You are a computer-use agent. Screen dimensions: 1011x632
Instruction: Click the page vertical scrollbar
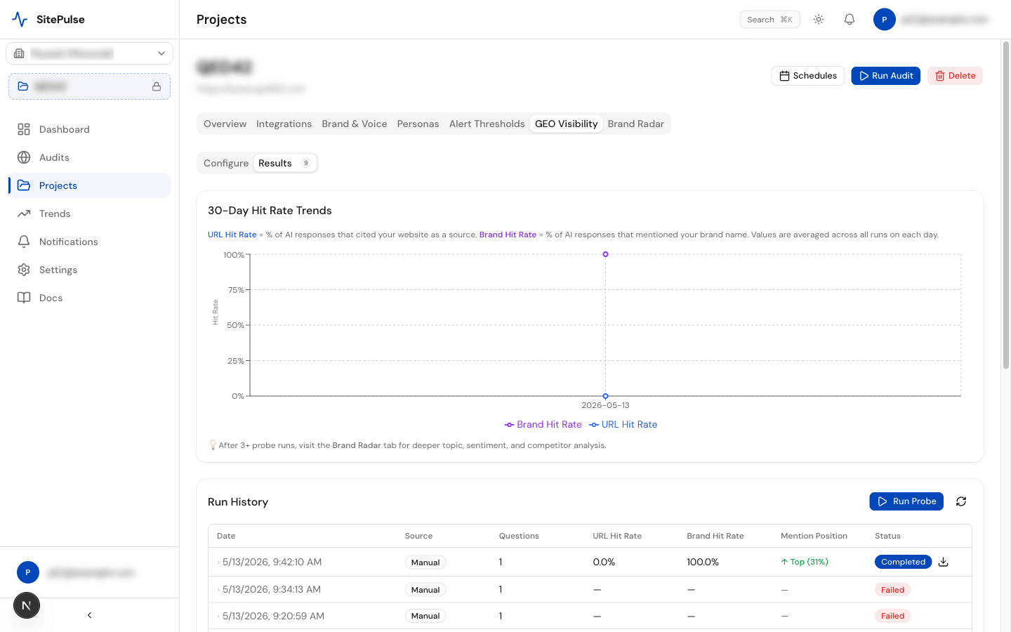(x=1005, y=205)
